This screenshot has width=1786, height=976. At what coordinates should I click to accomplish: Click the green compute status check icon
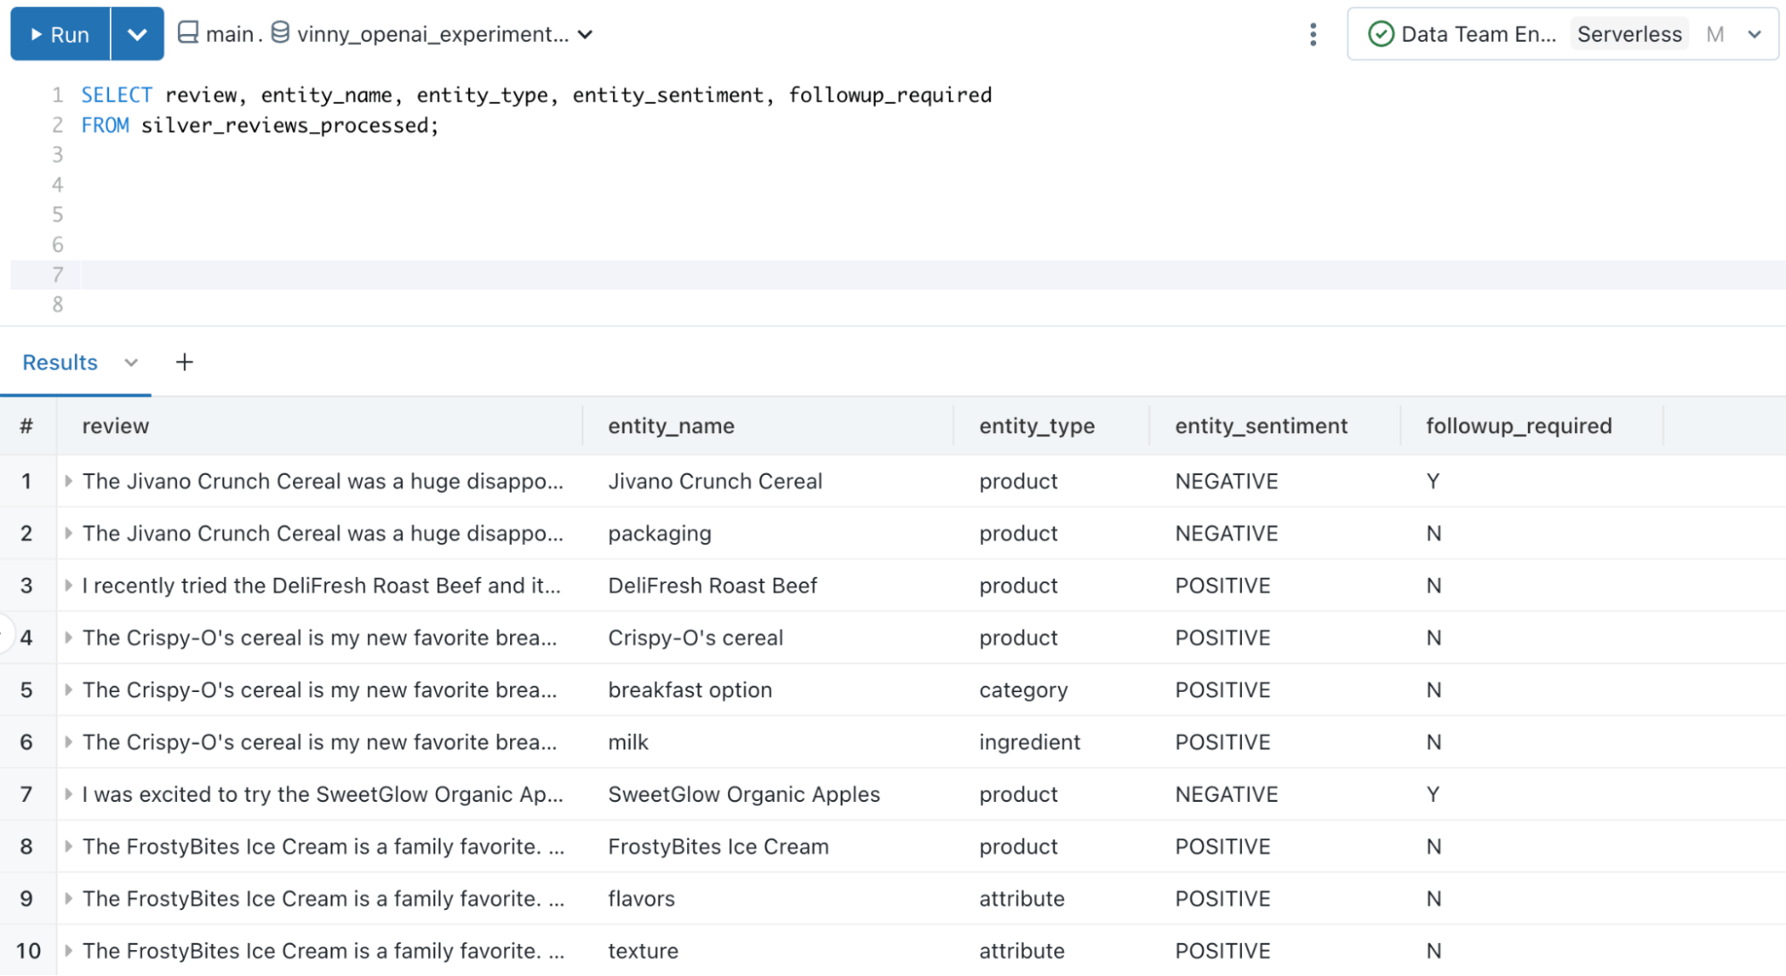[1380, 34]
